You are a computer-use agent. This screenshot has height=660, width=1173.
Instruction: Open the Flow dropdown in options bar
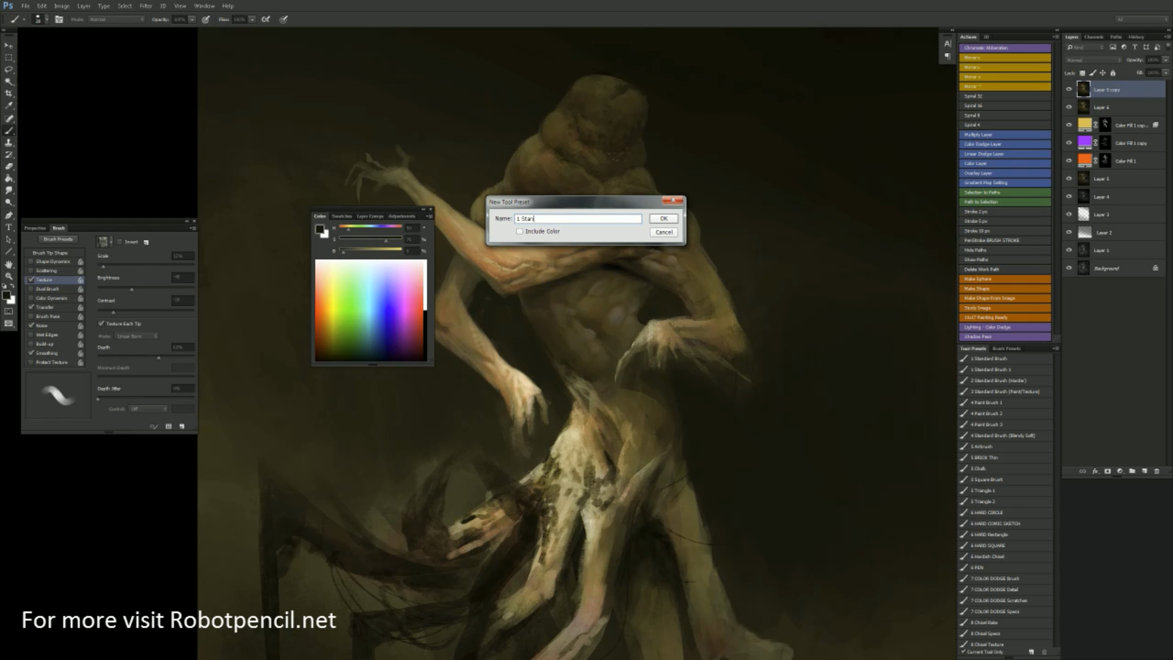pyautogui.click(x=252, y=20)
